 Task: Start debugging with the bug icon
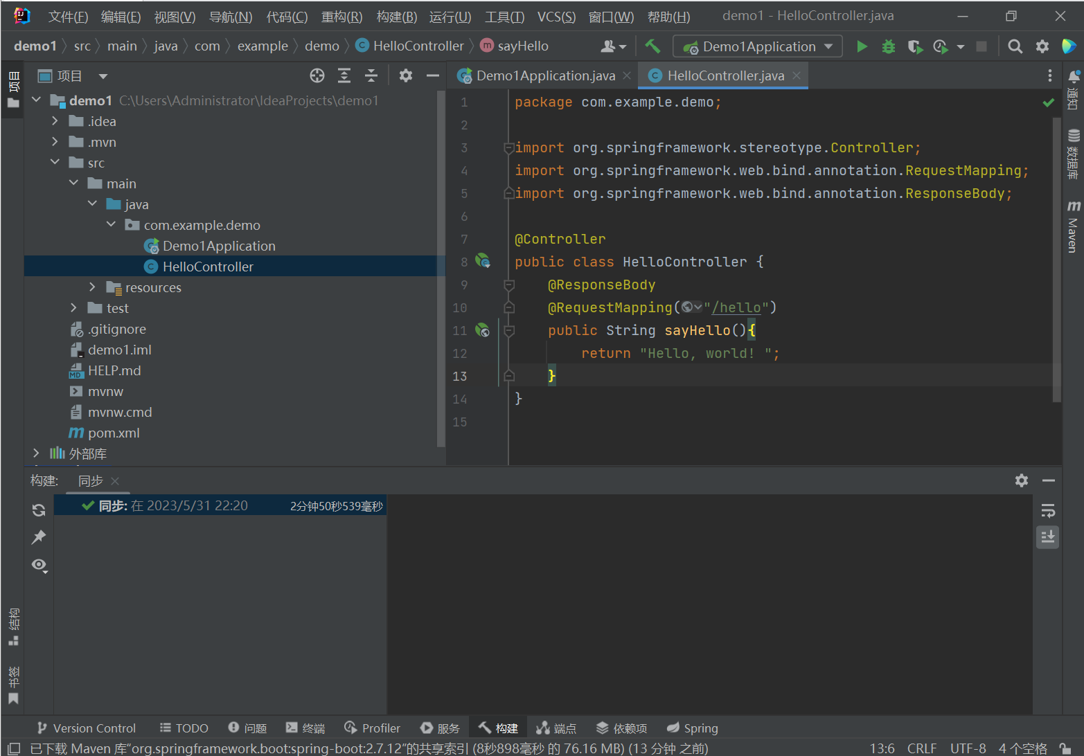(x=888, y=46)
